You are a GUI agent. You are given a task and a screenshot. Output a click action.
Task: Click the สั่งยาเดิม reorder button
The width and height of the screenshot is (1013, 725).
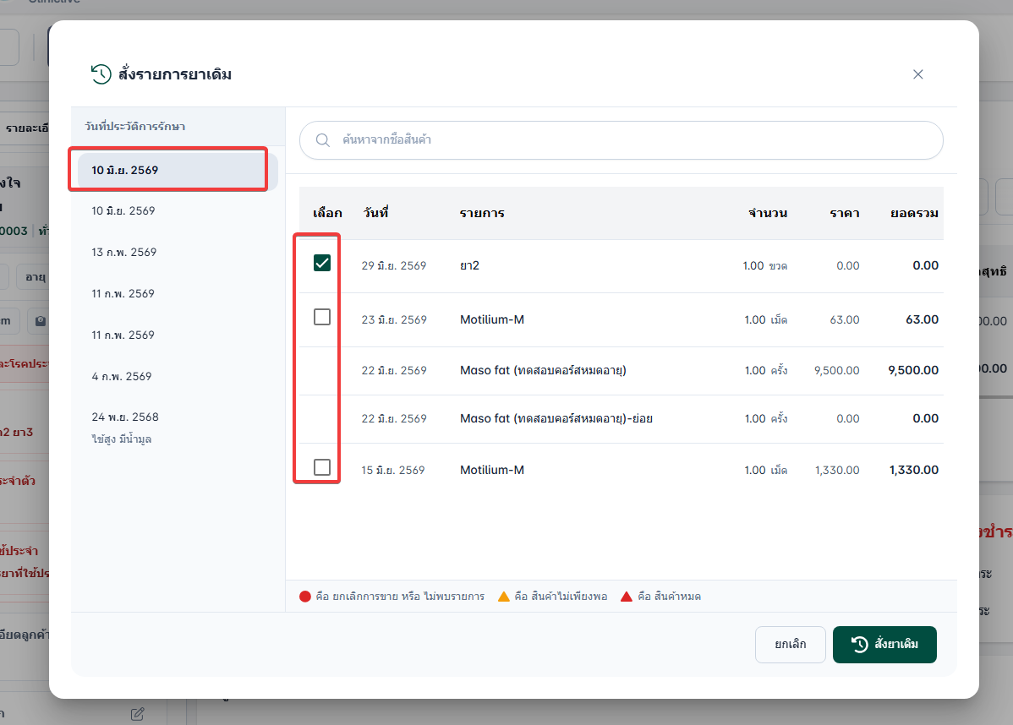tap(884, 644)
